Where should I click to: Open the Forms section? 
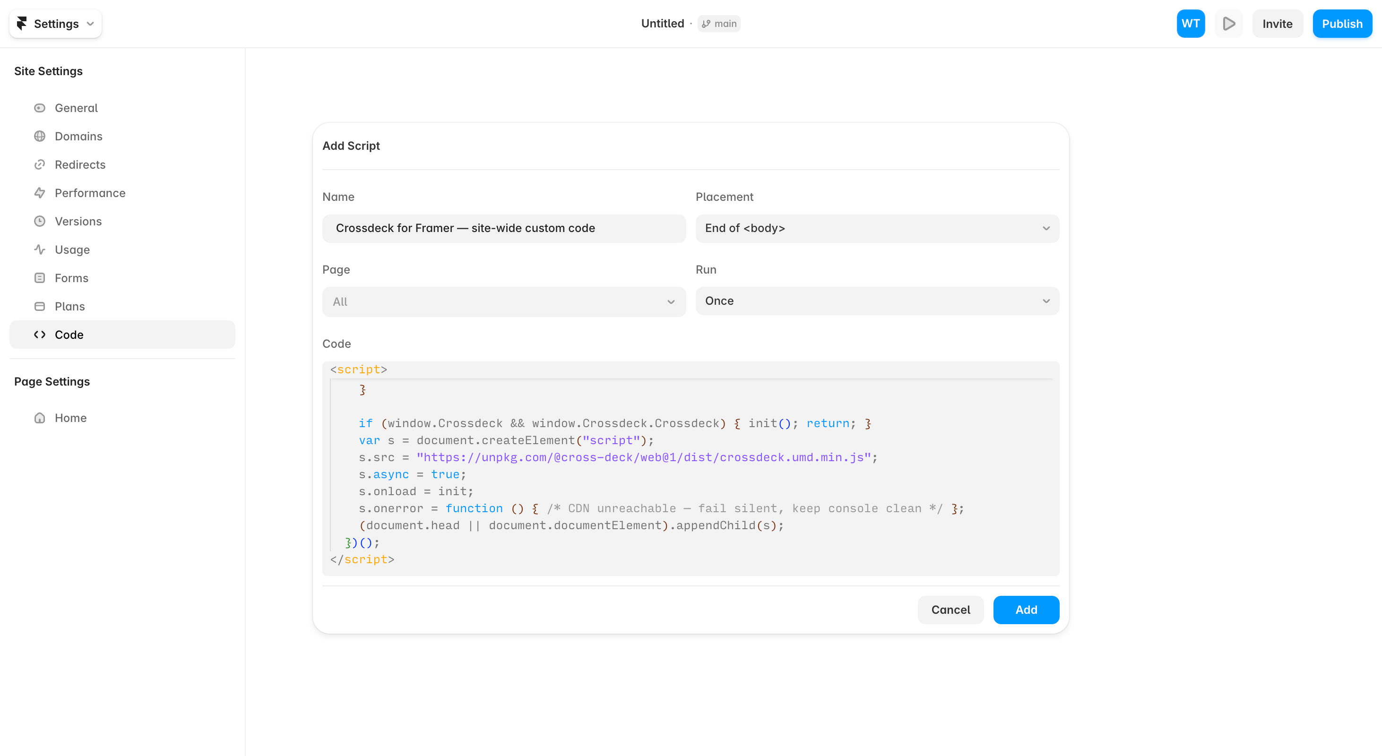[122, 278]
